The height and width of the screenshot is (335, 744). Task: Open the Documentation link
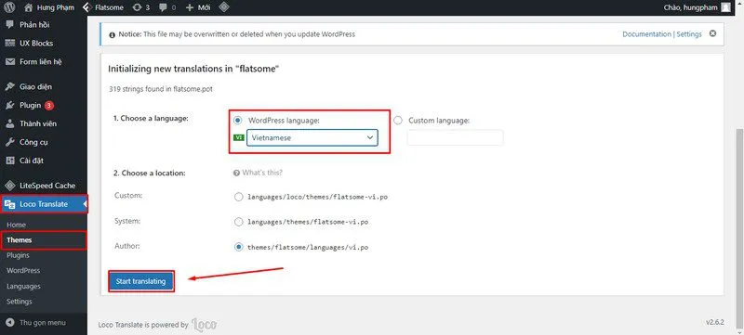pyautogui.click(x=646, y=34)
